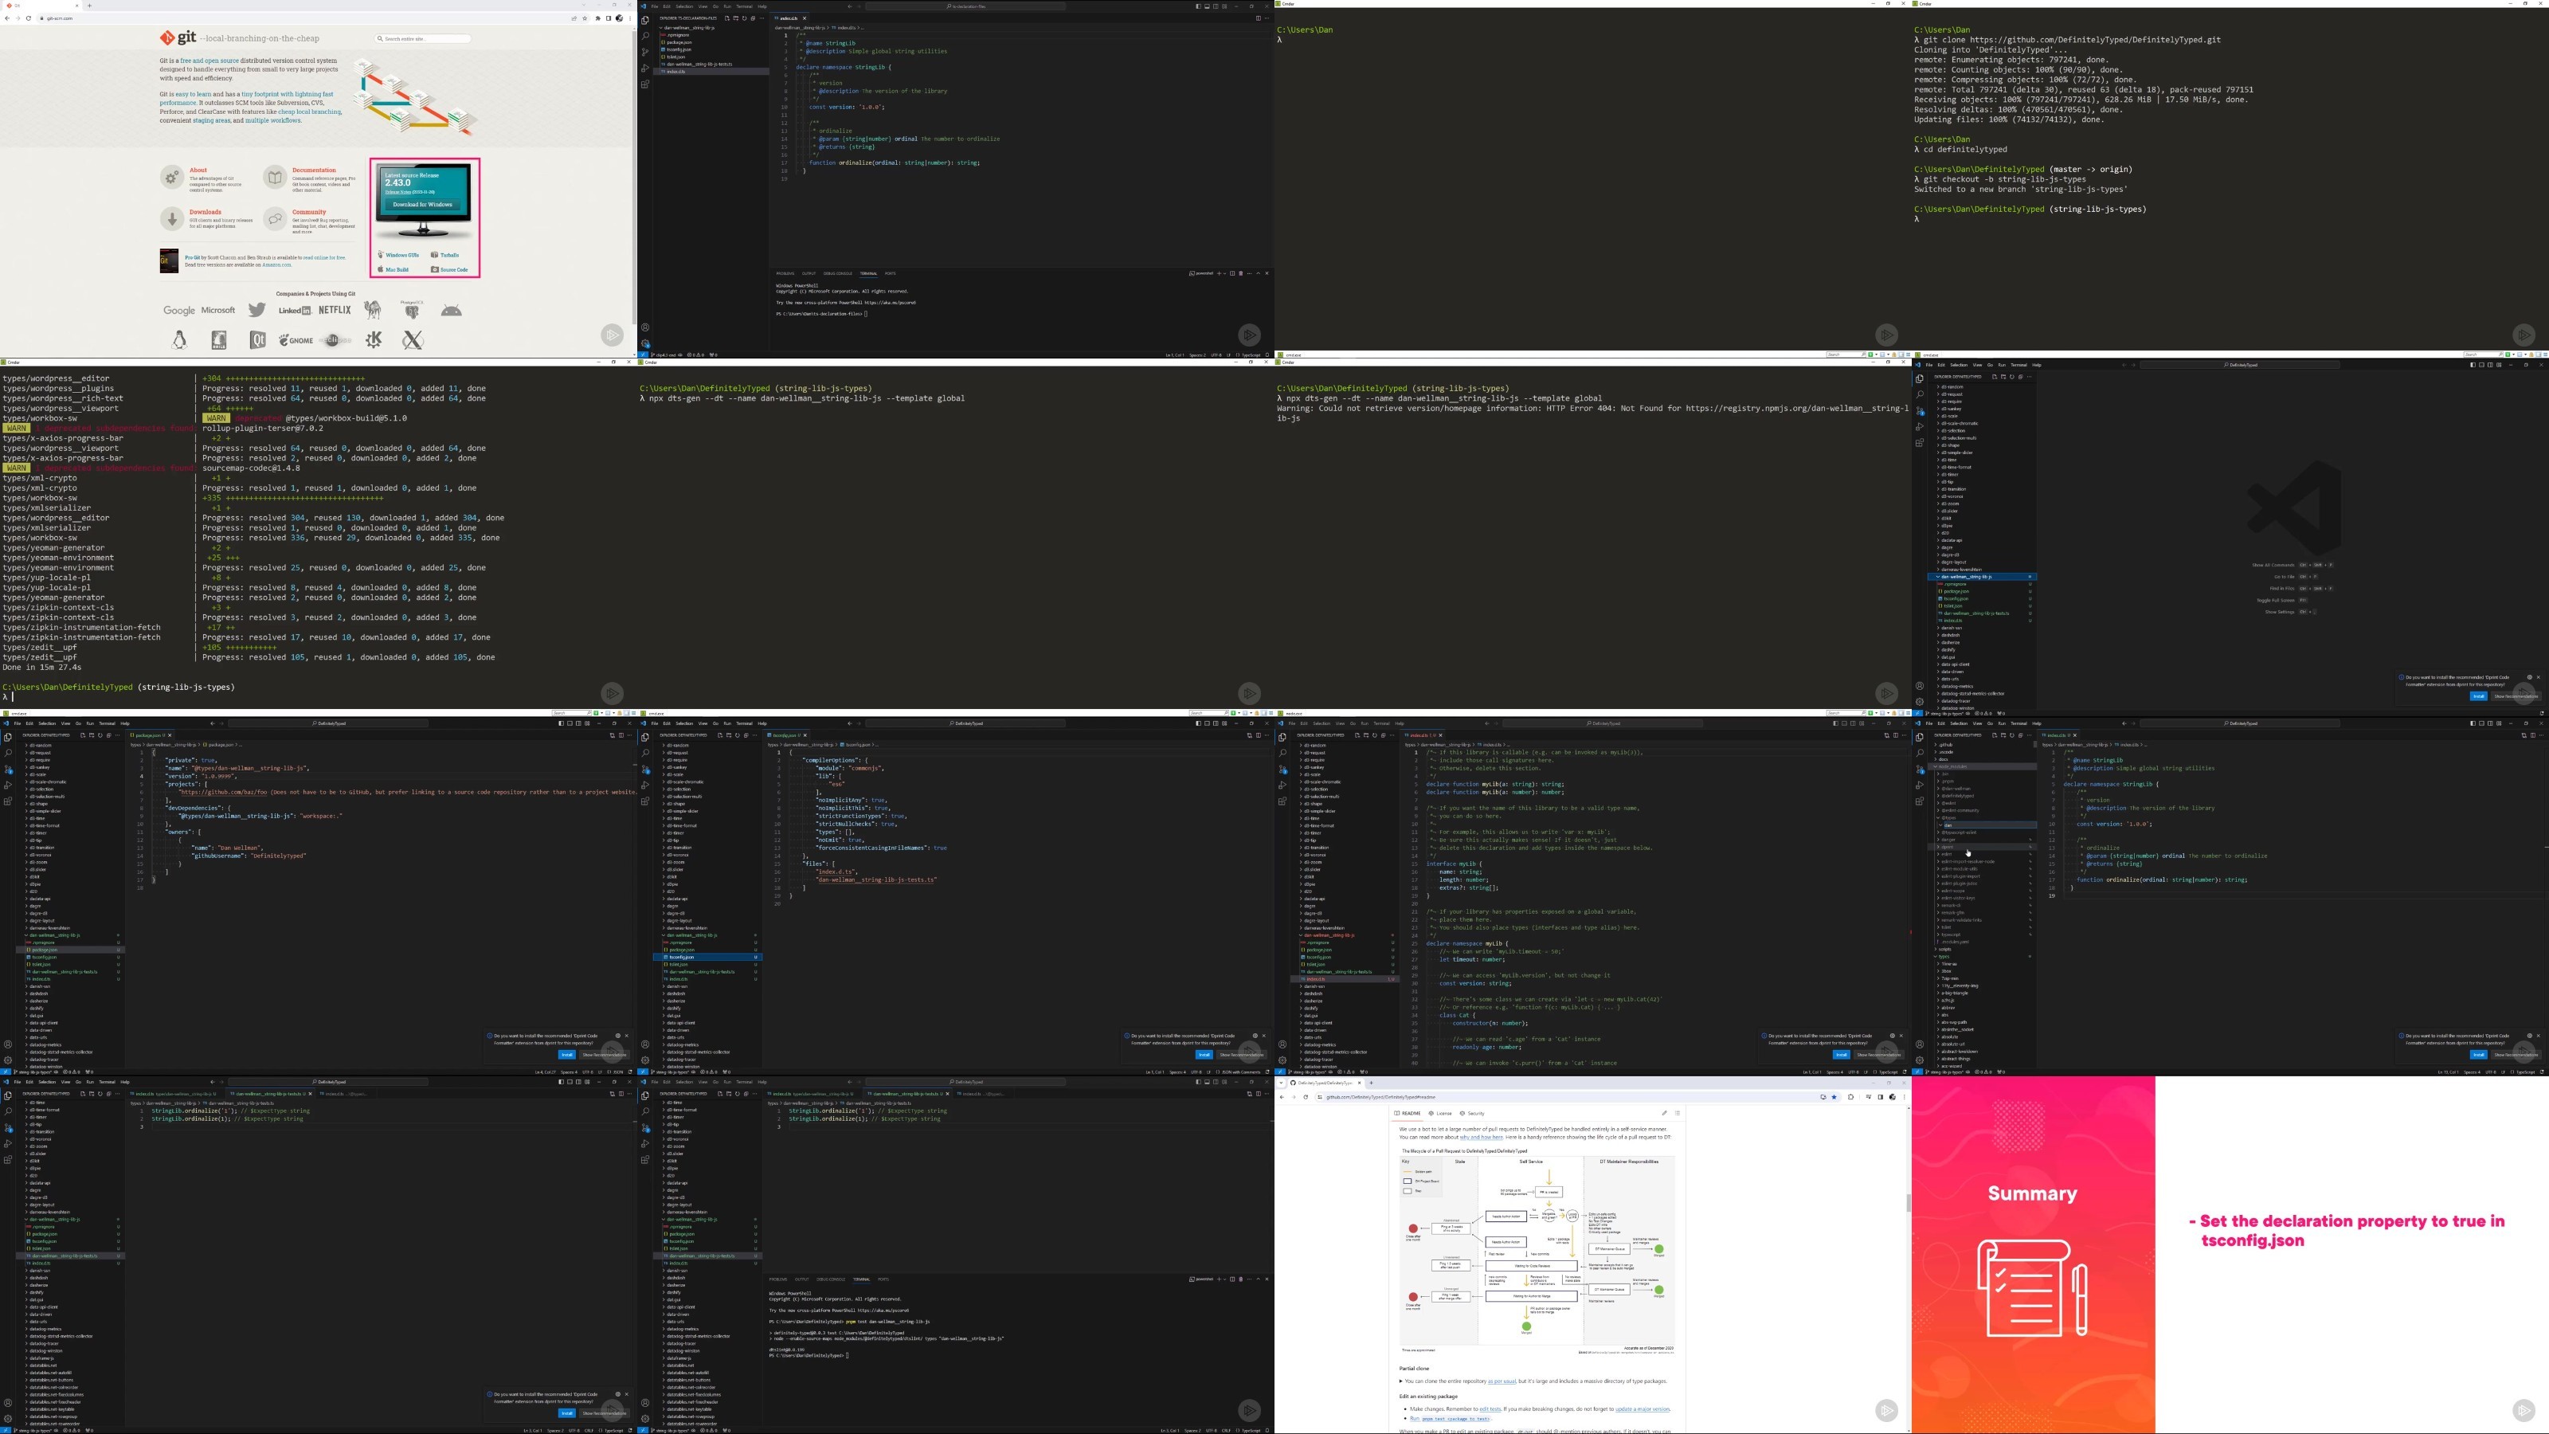
Task: Open 'why and how here' link on GitHub README
Action: (1482, 1138)
